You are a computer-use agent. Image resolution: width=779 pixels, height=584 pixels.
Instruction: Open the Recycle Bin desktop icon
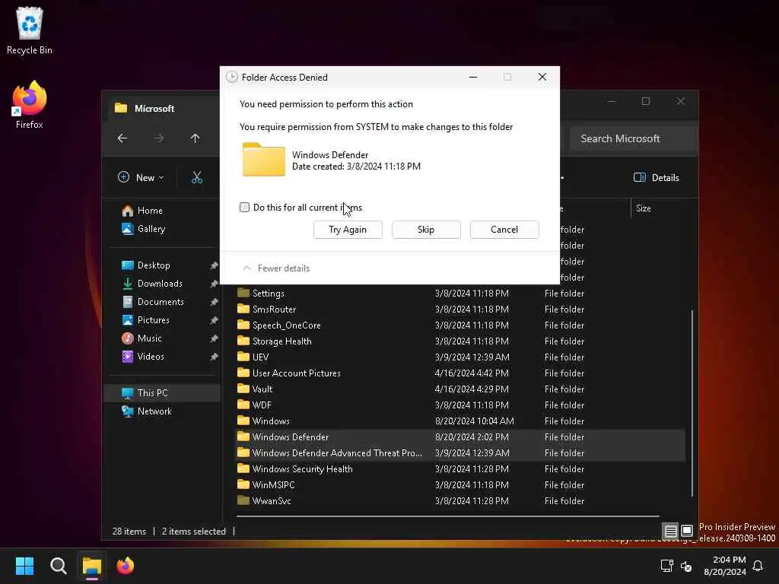(30, 30)
